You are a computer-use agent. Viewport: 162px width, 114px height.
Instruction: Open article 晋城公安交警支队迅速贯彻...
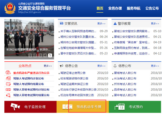click(132, 37)
